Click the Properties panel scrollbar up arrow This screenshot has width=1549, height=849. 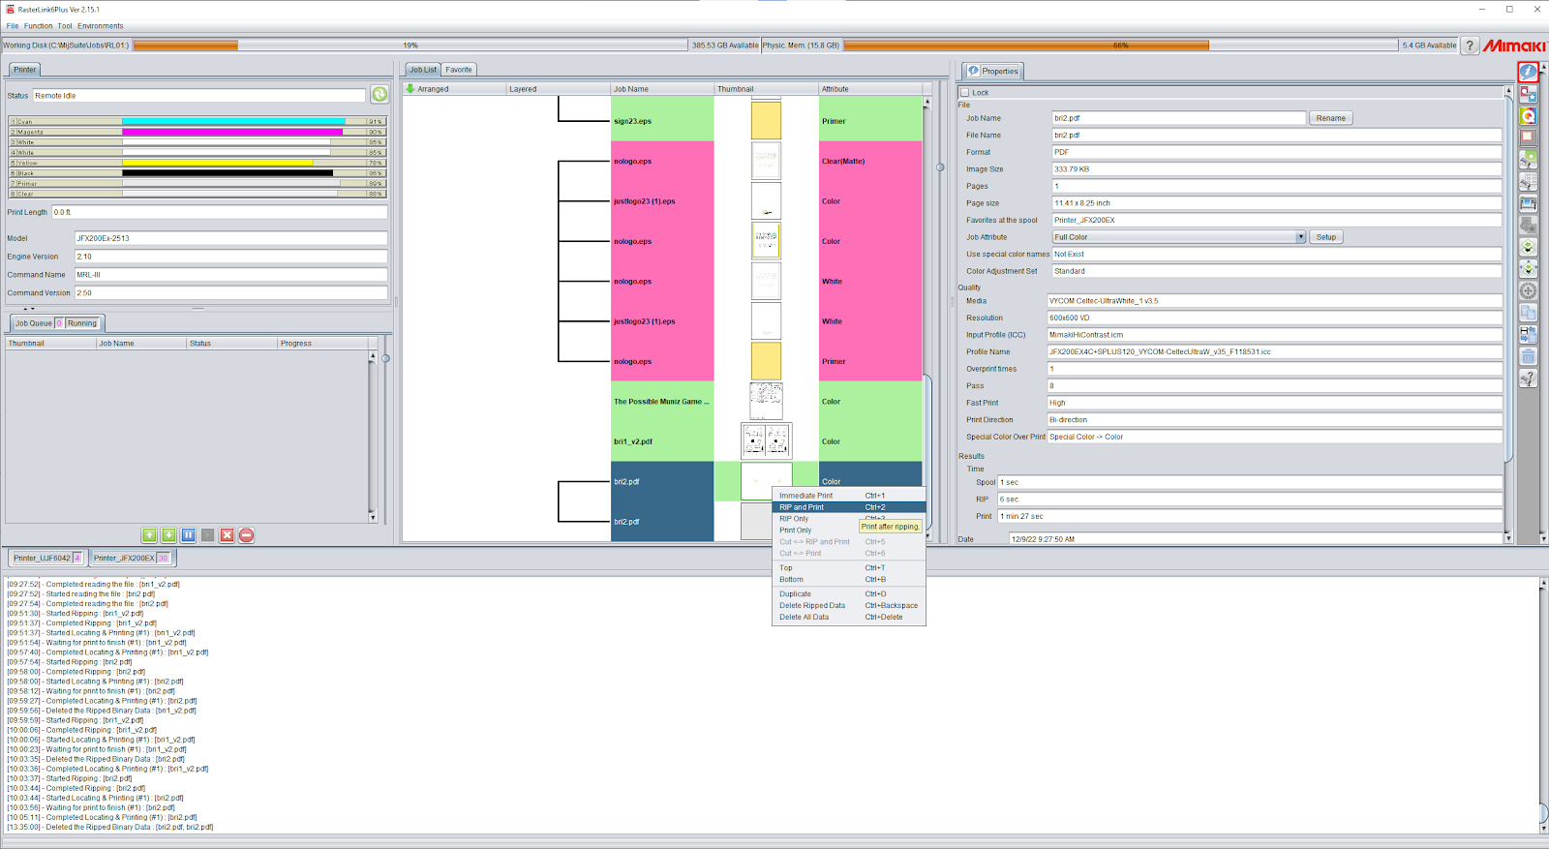1508,91
